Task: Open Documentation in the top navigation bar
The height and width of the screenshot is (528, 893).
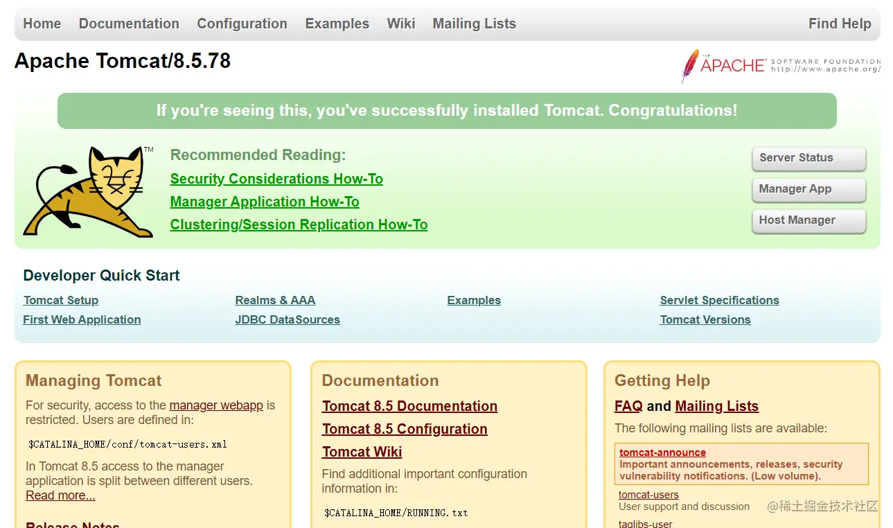Action: tap(129, 24)
